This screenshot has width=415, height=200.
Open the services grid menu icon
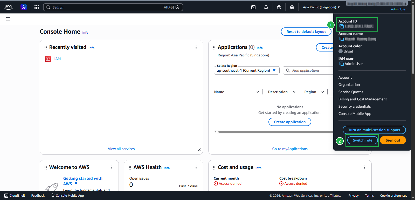tap(37, 7)
